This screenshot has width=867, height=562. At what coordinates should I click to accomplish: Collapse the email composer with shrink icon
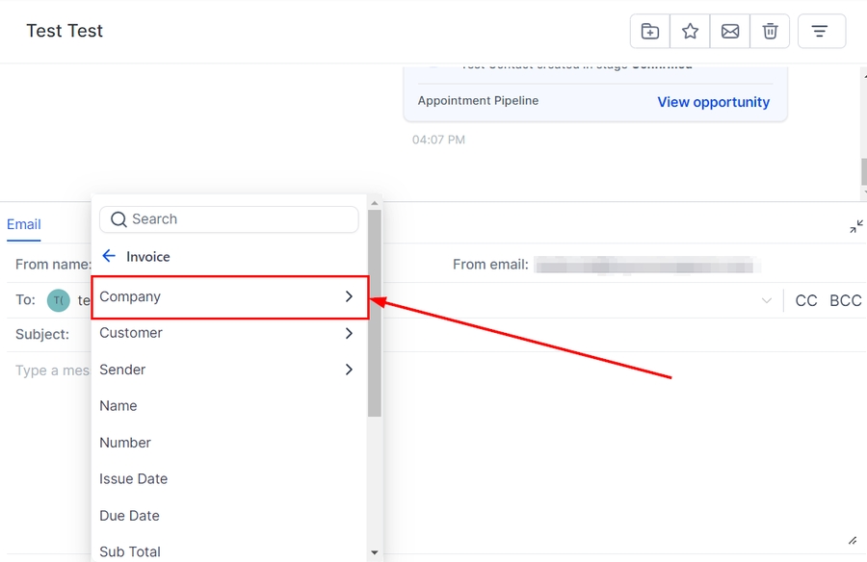pos(855,227)
